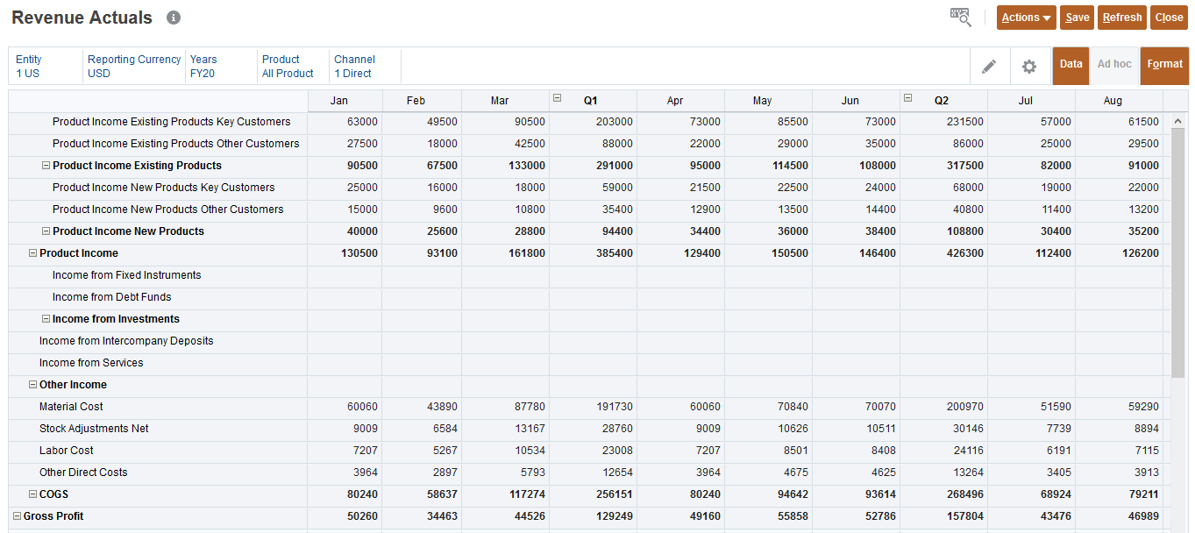Click the info icon beside Revenue Actuals
Screen dimensions: 1195x533
tap(174, 18)
